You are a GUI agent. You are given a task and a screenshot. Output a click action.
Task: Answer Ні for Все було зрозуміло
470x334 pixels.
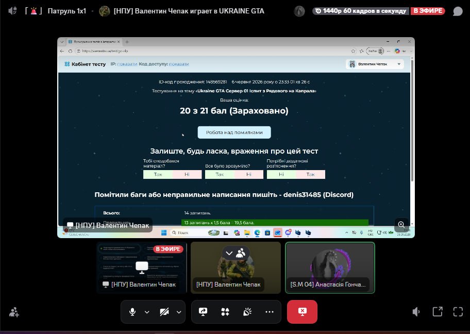249,174
